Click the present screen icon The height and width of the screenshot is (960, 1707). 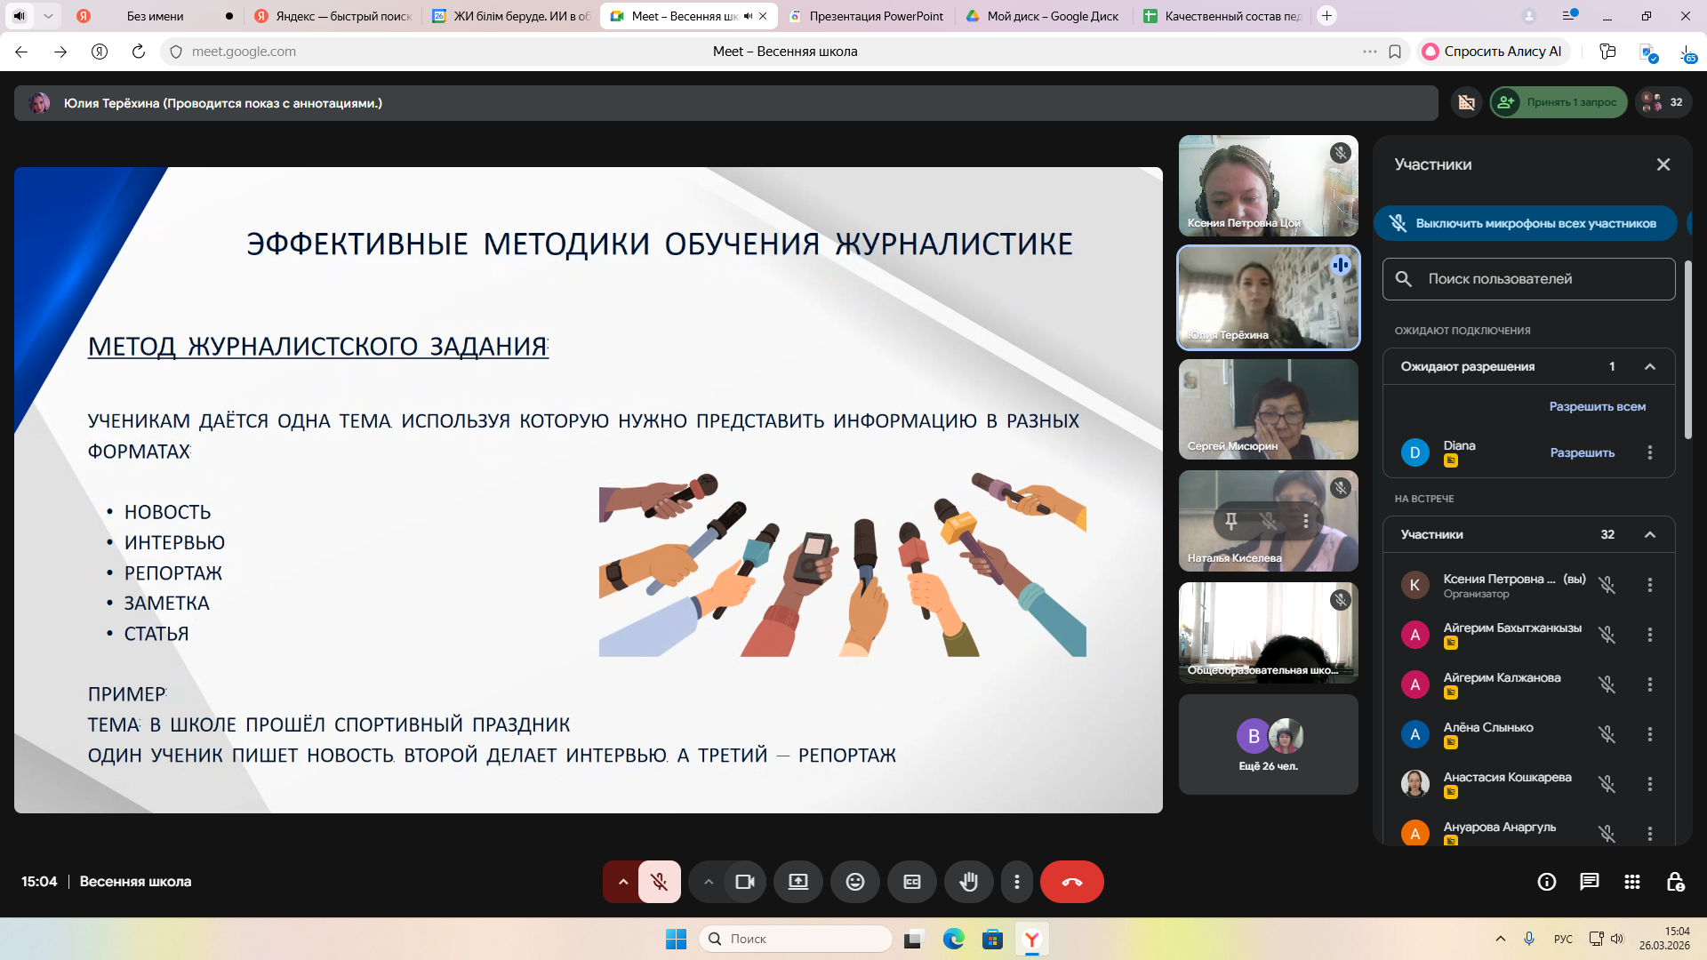[797, 882]
